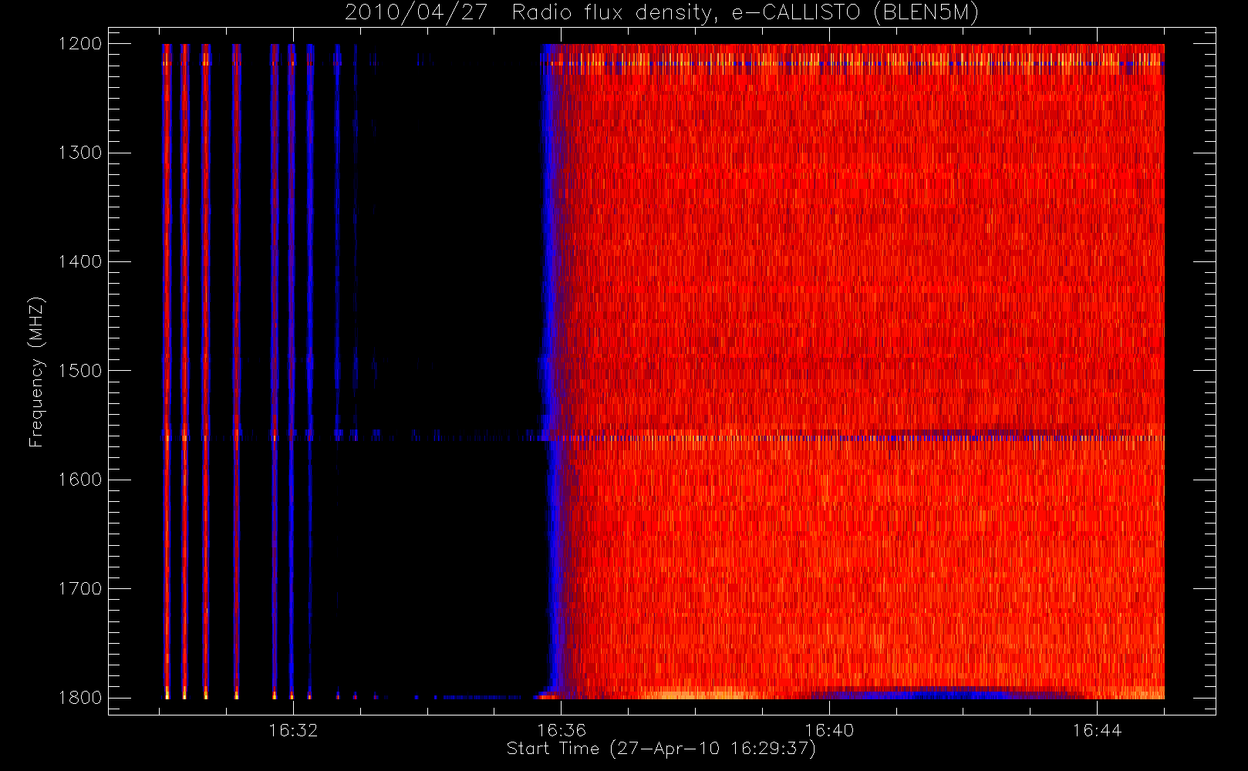Click the "Start Time (27-Apr-10 16:29:37)" label
The image size is (1248, 771).
coord(661,749)
